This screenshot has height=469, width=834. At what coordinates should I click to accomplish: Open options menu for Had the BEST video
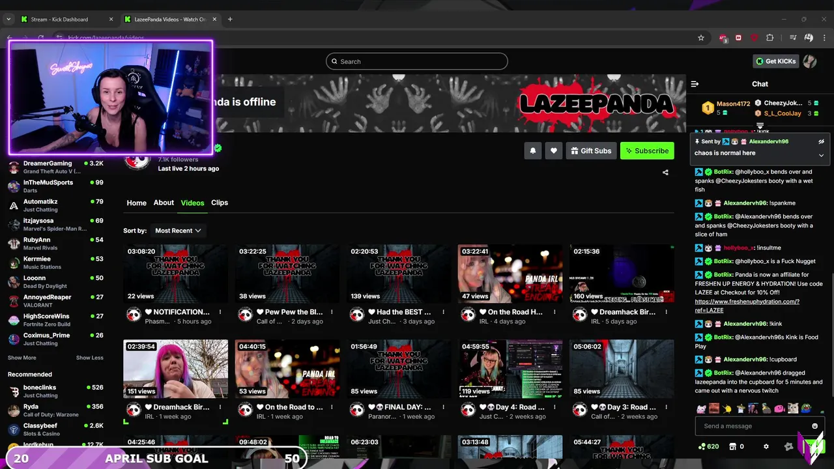[x=443, y=312]
